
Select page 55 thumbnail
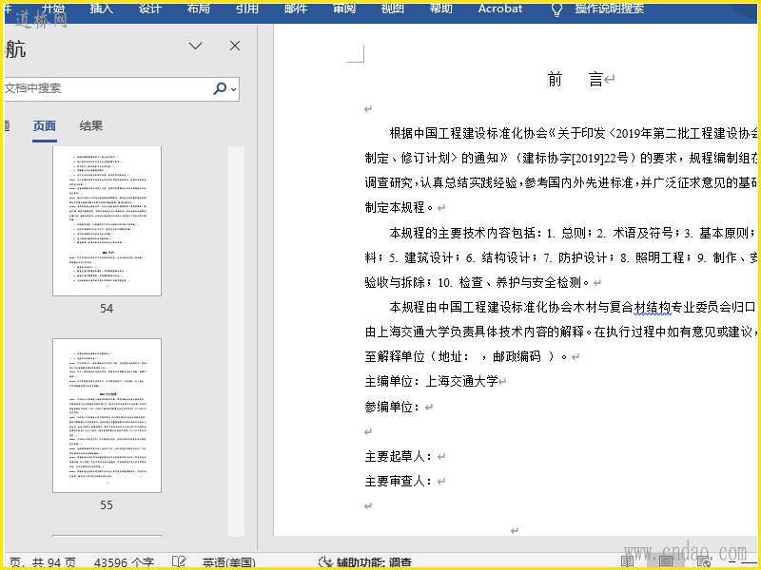click(x=107, y=415)
